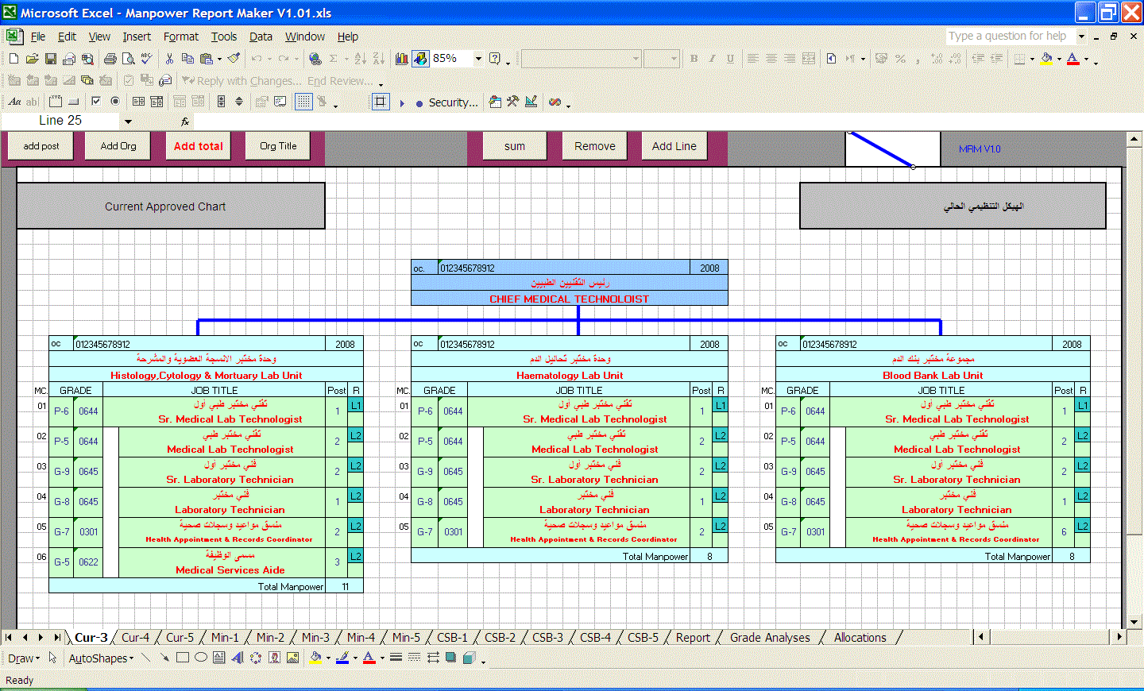Select the Line drawing tool

click(145, 658)
